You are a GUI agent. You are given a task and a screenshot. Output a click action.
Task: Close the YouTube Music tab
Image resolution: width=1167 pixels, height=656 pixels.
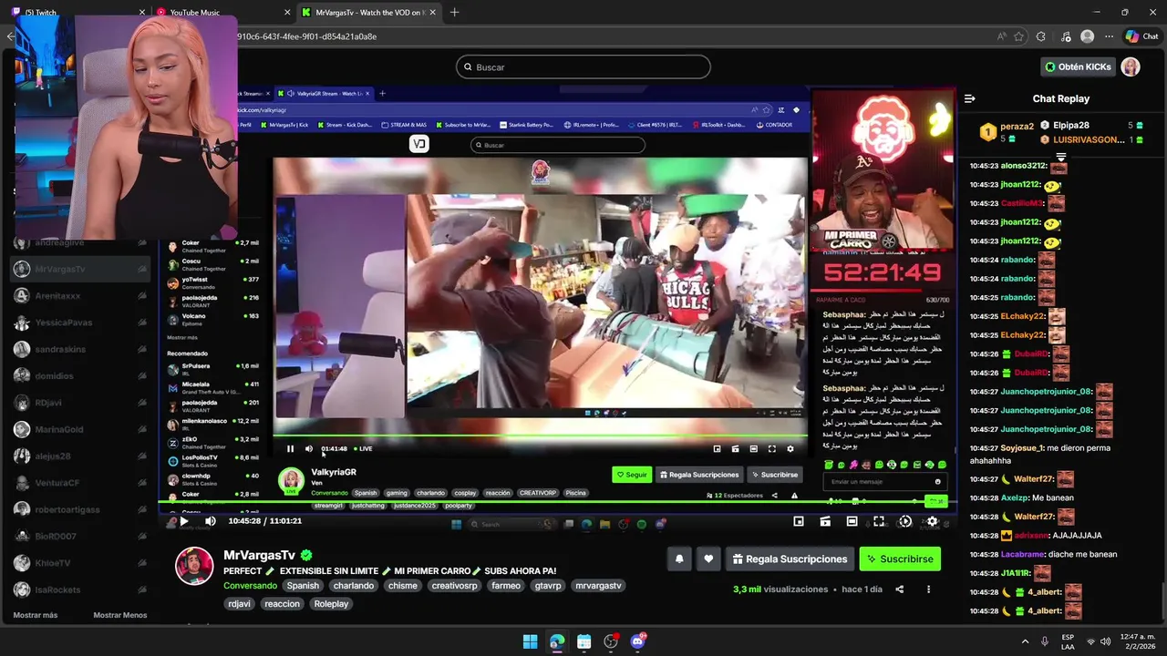click(287, 12)
